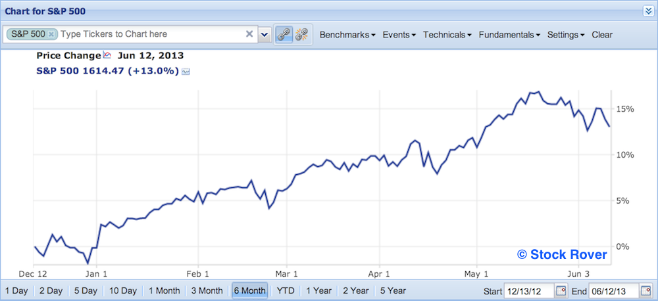
Task: Select the 1 Year range
Action: pos(318,290)
